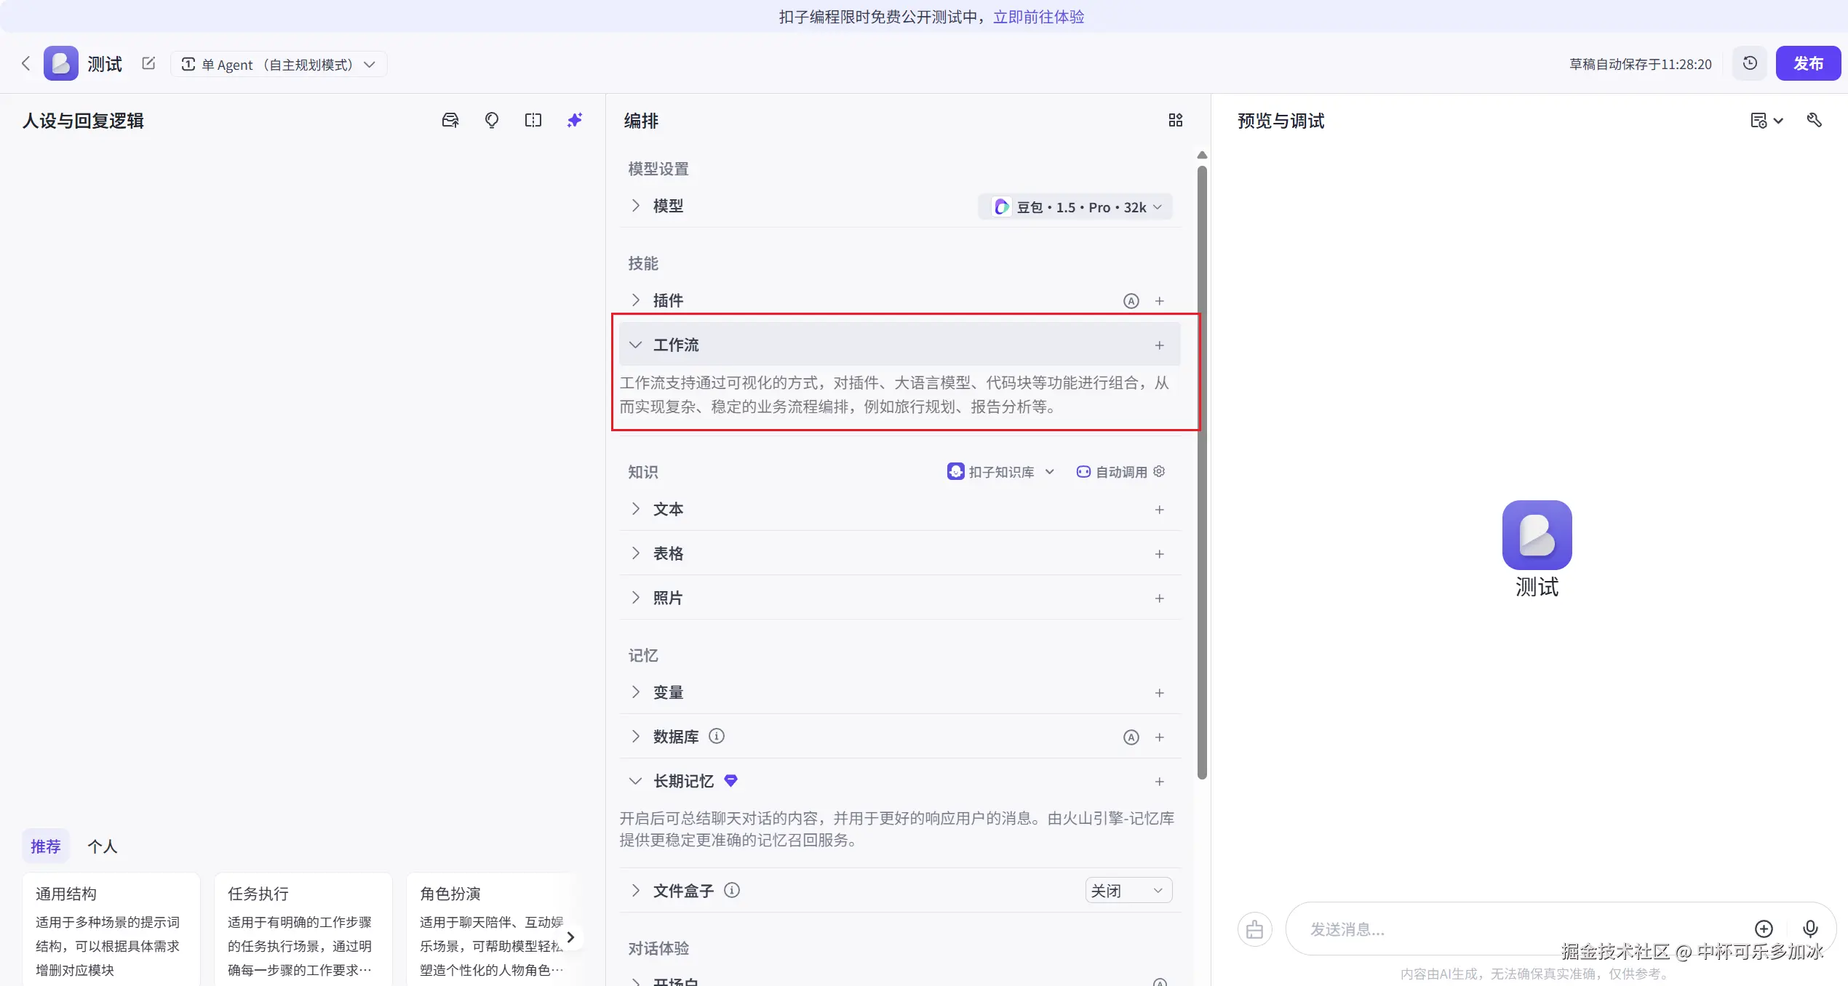Toggle auto-add icon in 数据库 row

pos(1131,737)
